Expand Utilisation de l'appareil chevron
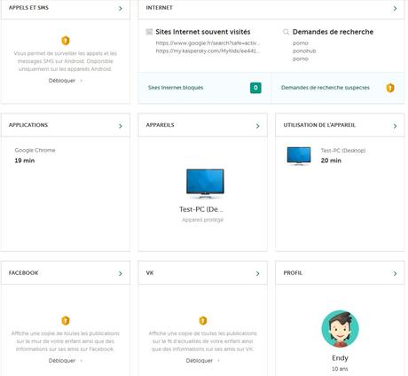 [395, 126]
